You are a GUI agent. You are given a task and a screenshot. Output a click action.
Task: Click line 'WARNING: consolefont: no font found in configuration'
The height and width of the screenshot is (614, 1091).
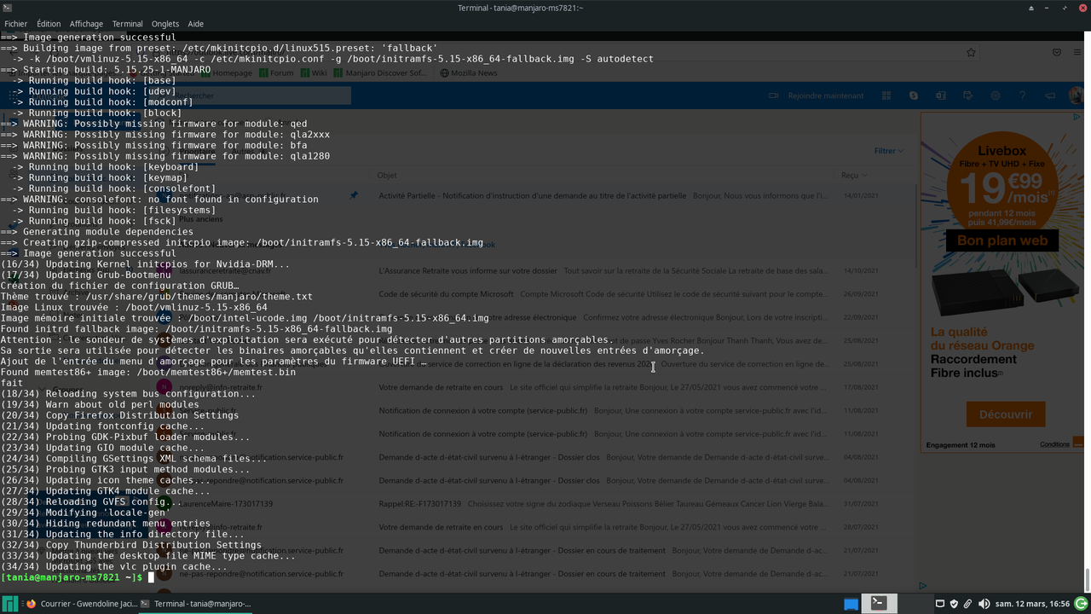(x=159, y=200)
